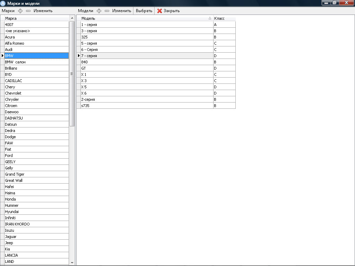Viewport: 355px width, 266px height.
Task: Select the <не указано> brand row
Action: (36, 31)
